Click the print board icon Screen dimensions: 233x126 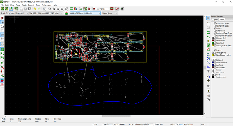pyautogui.click(x=25, y=9)
